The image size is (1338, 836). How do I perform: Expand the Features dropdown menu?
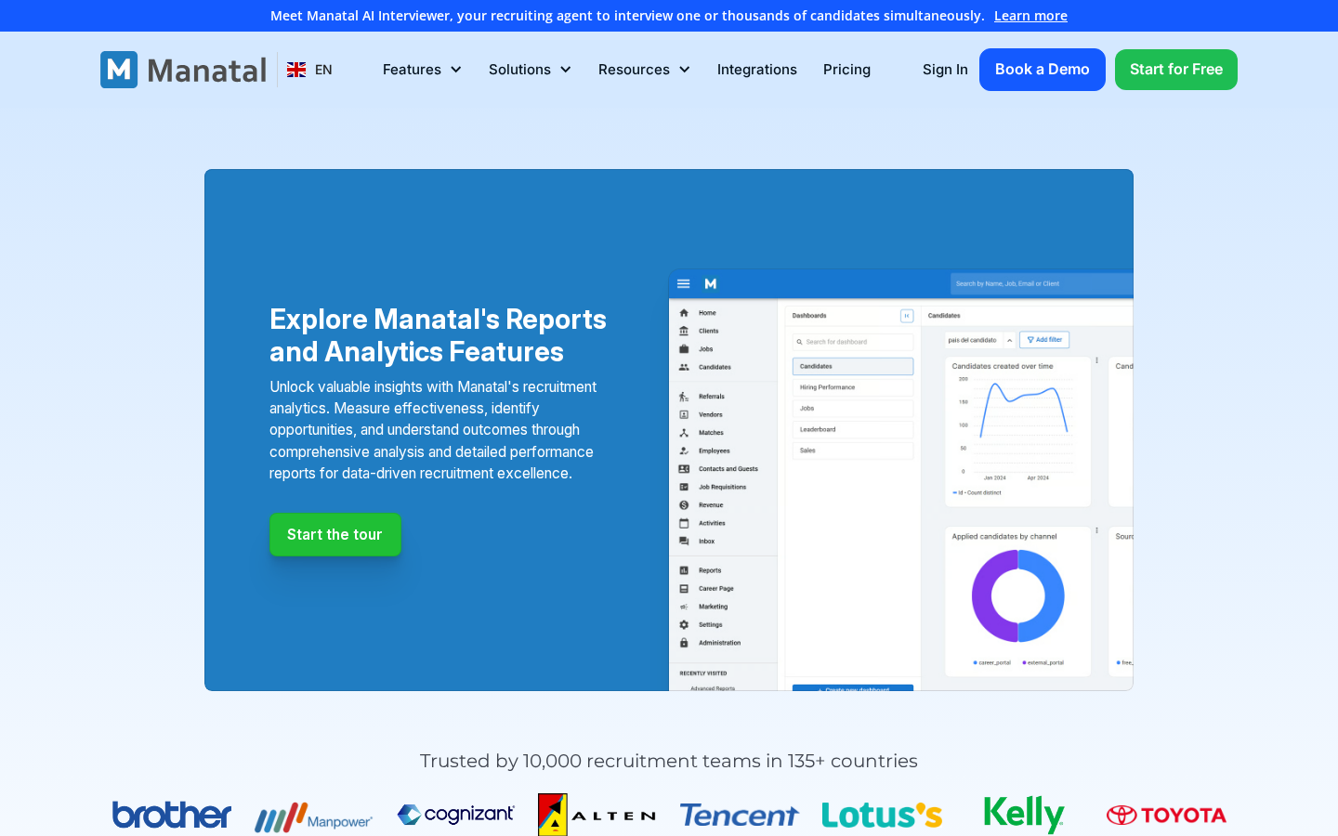pyautogui.click(x=422, y=70)
